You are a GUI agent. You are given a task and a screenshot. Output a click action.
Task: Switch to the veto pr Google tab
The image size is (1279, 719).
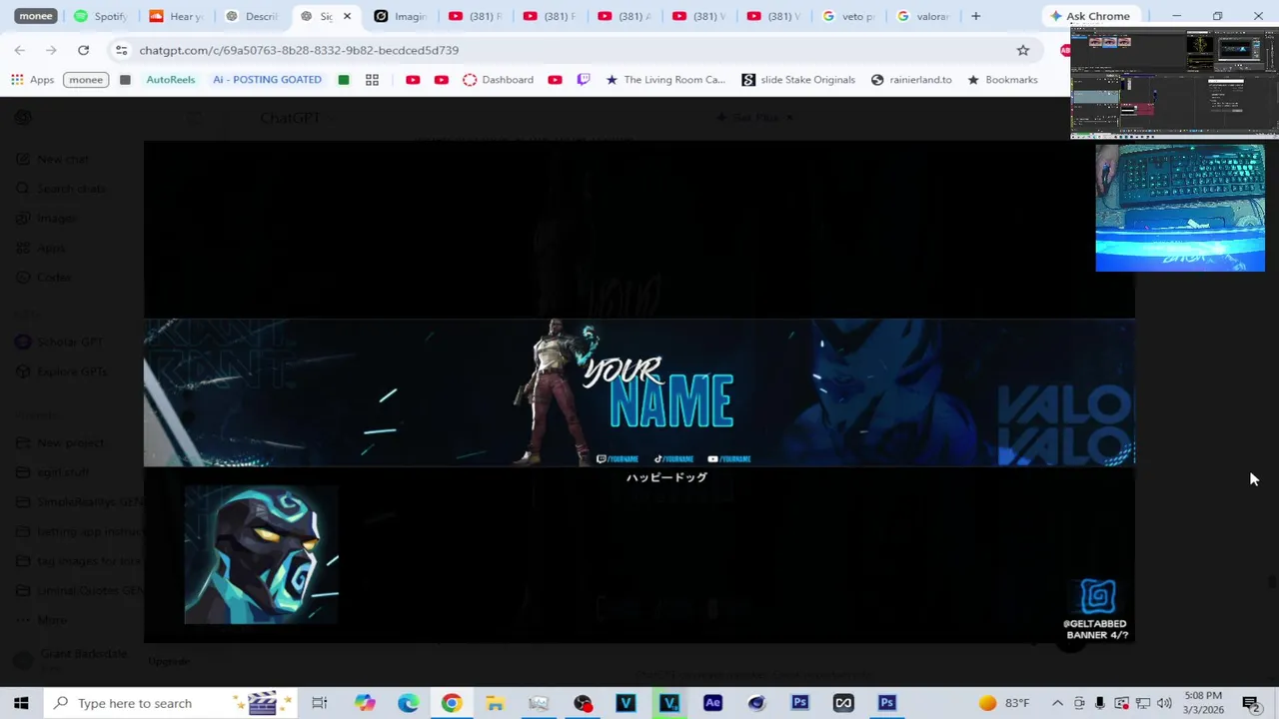848,16
